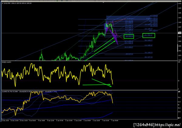Click the 6 Jan 08:00 time label
This screenshot has height=128, width=182.
pos(87,121)
